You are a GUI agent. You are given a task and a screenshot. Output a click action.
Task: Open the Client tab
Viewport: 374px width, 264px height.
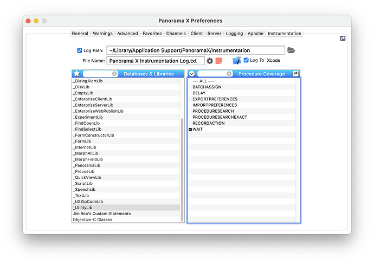click(197, 34)
